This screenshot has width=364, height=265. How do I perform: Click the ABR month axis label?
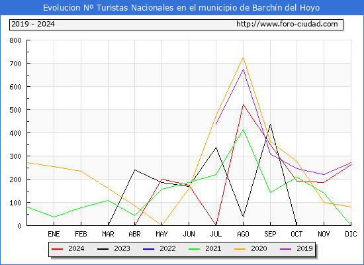tap(134, 234)
